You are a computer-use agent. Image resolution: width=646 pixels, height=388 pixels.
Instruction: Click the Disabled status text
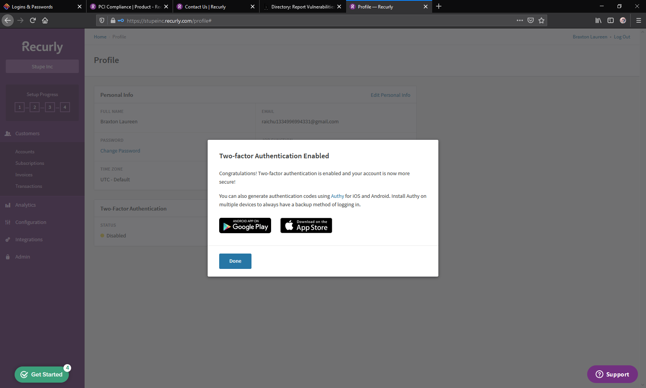pyautogui.click(x=116, y=236)
